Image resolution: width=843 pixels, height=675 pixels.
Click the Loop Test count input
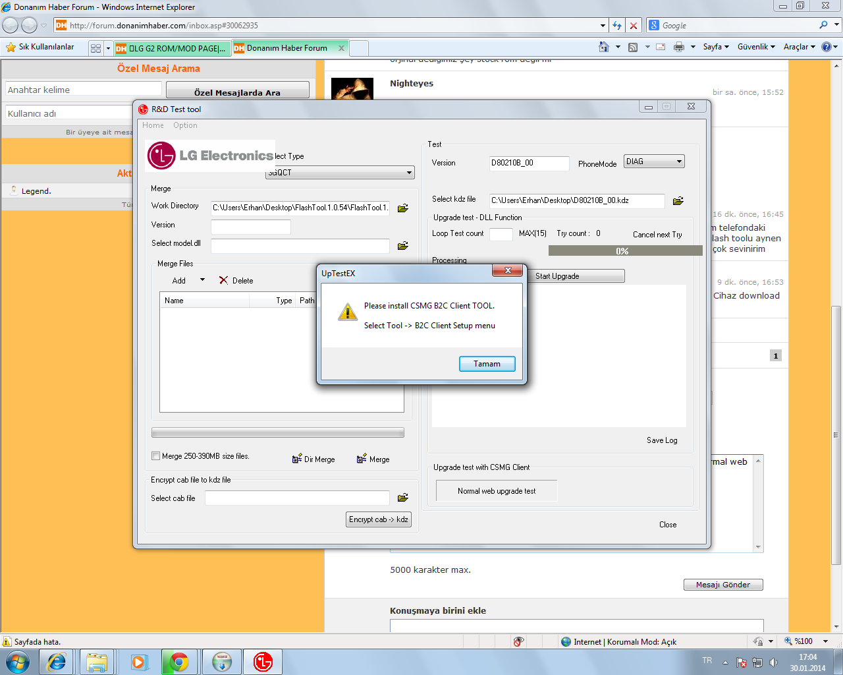click(501, 234)
